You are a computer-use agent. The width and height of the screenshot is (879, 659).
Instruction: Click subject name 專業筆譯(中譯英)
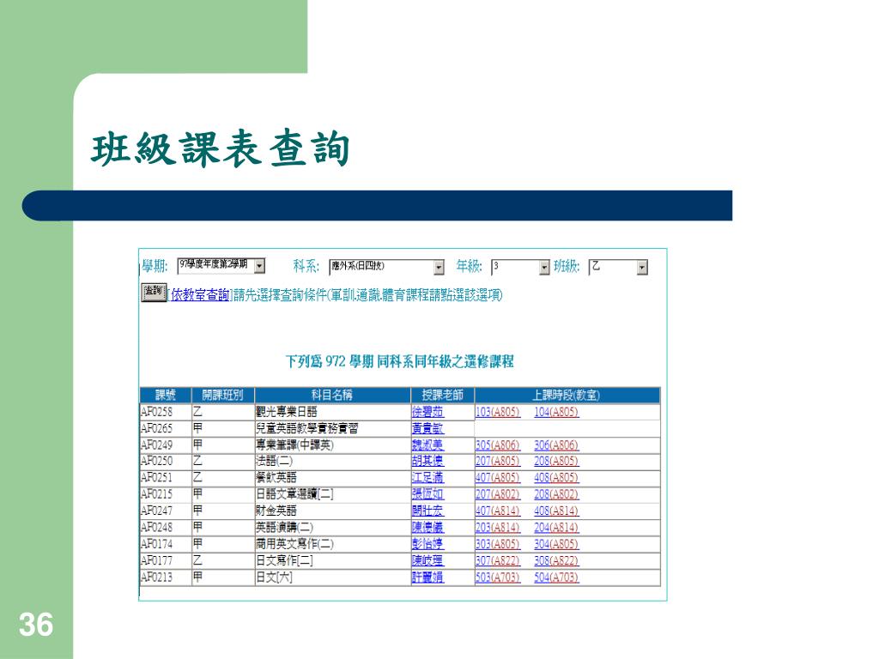click(x=295, y=445)
